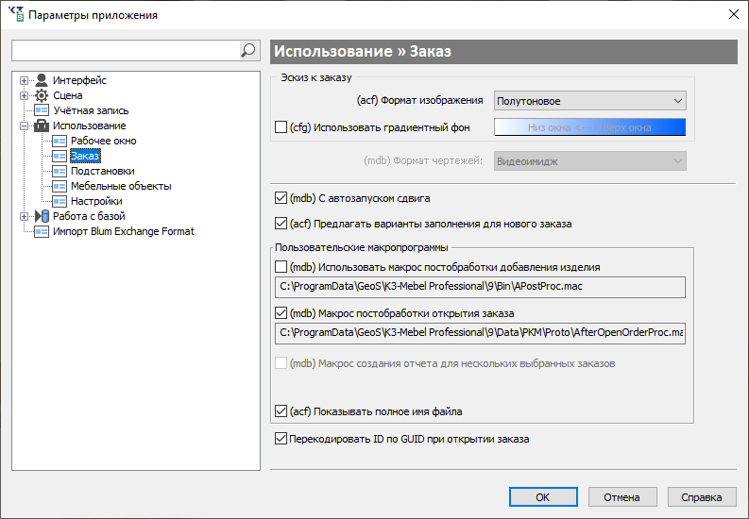Expand the Сцена tree node
This screenshot has height=519, width=749.
click(24, 95)
